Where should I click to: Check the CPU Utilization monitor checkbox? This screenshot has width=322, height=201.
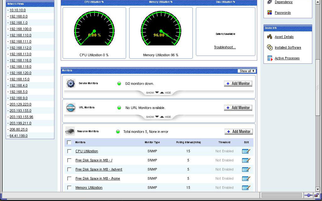[69, 151]
